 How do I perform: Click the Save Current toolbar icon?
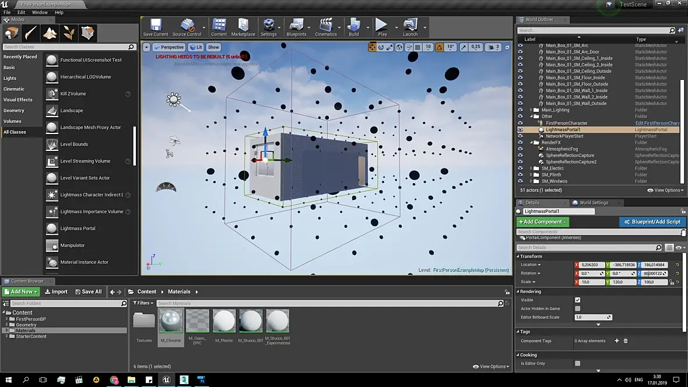[156, 27]
